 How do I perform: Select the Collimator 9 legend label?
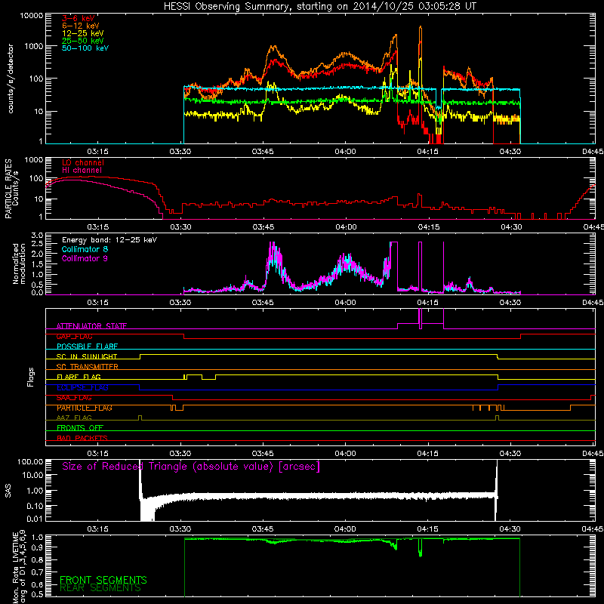(85, 258)
